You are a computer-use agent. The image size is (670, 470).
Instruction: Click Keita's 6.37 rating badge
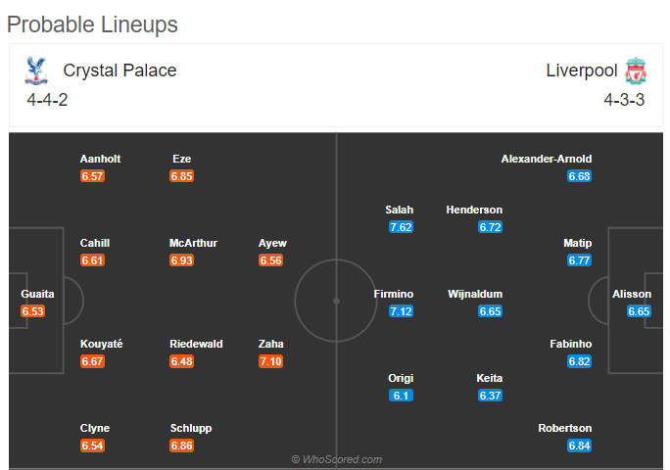tap(490, 396)
